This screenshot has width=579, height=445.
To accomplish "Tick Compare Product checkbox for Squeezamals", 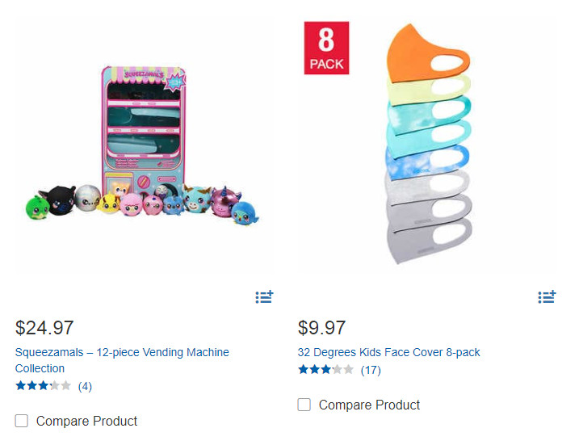I will [x=22, y=421].
